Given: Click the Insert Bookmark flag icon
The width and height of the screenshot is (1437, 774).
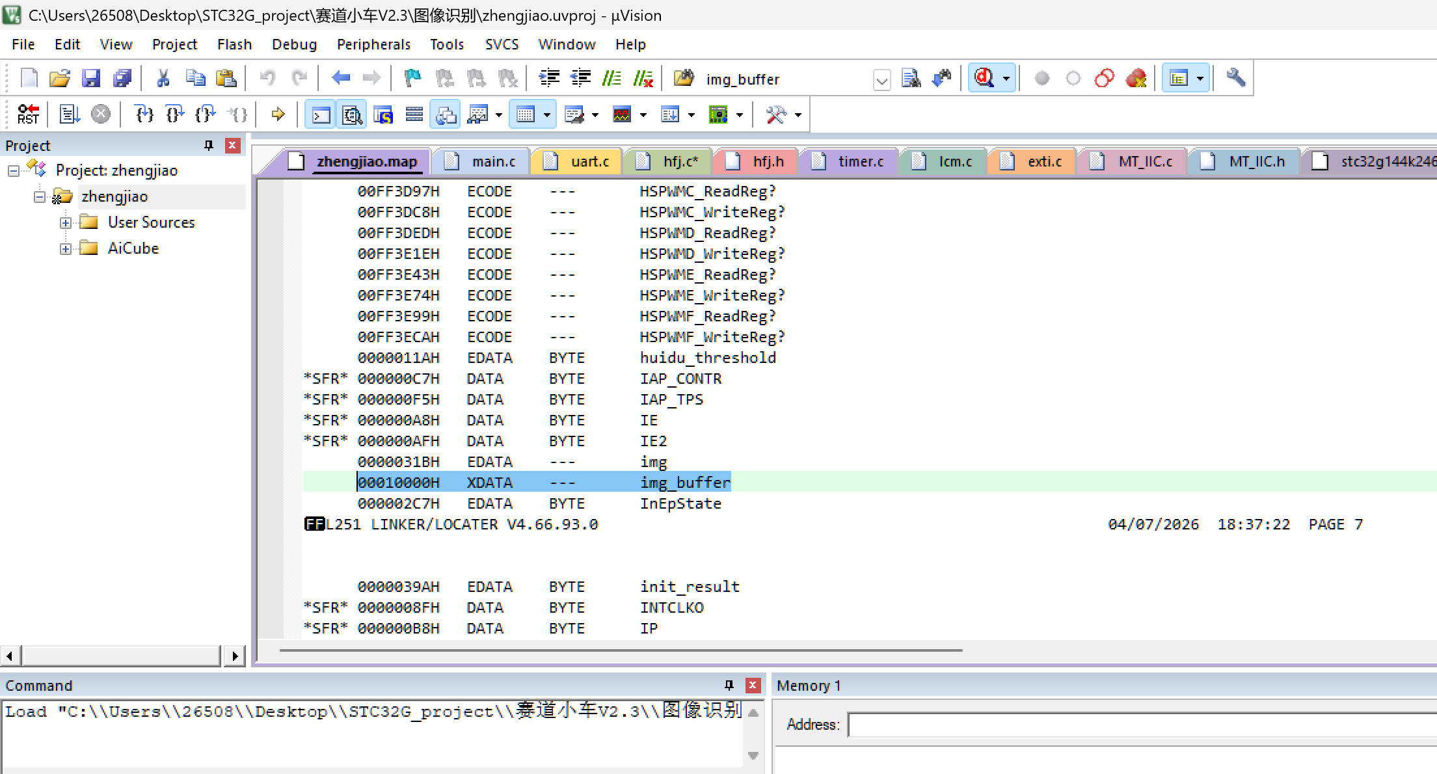Looking at the screenshot, I should coord(412,79).
